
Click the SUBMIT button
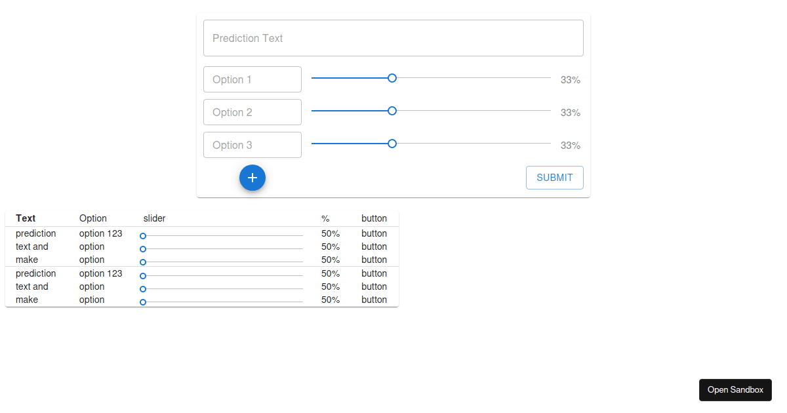[x=555, y=178]
